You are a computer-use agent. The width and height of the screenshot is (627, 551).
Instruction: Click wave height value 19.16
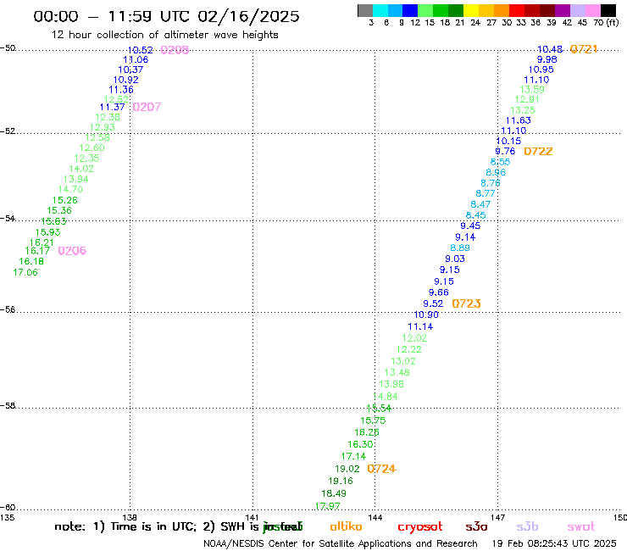(x=341, y=481)
